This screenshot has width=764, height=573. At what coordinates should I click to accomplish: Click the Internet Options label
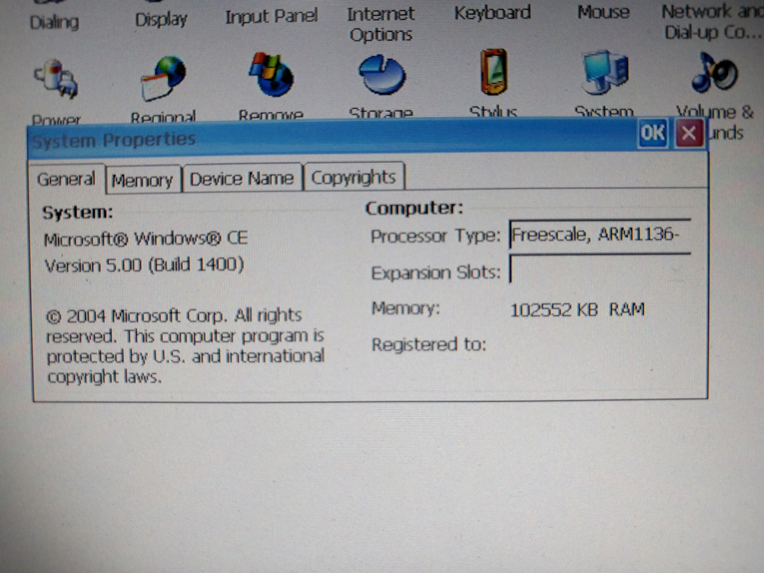coord(381,25)
